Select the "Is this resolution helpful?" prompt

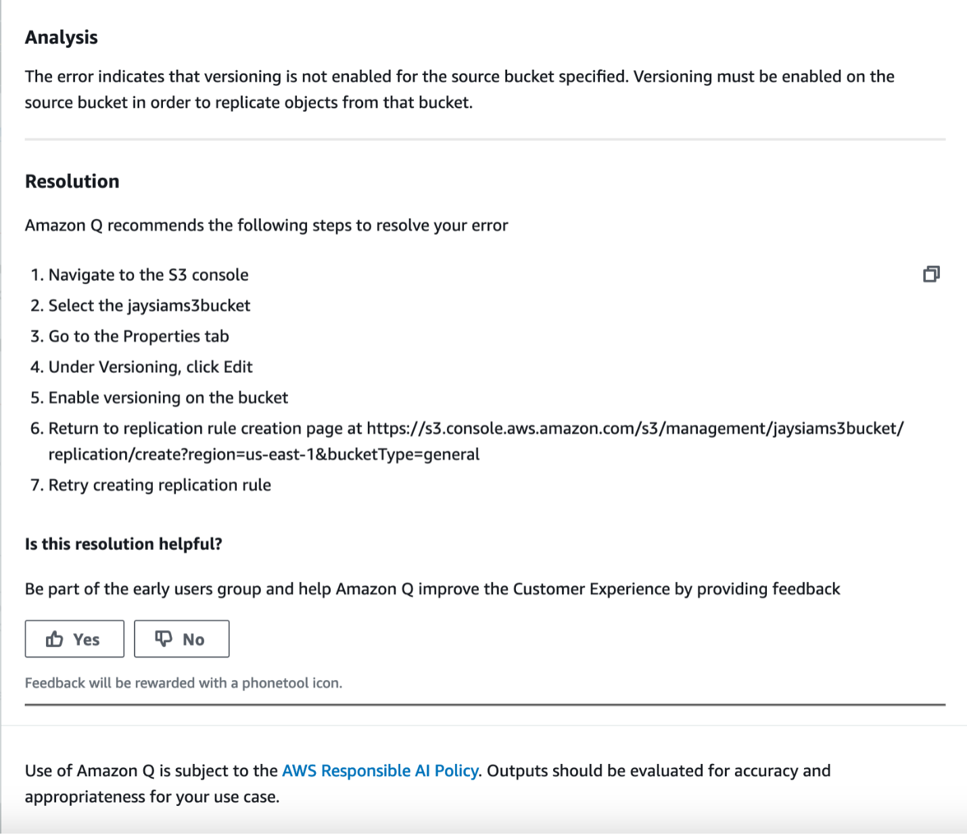pyautogui.click(x=124, y=543)
